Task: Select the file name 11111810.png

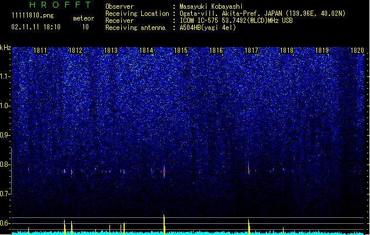Action: (x=32, y=15)
